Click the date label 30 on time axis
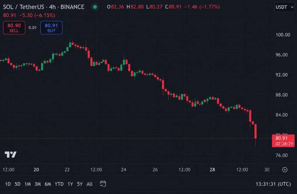 click(267, 170)
